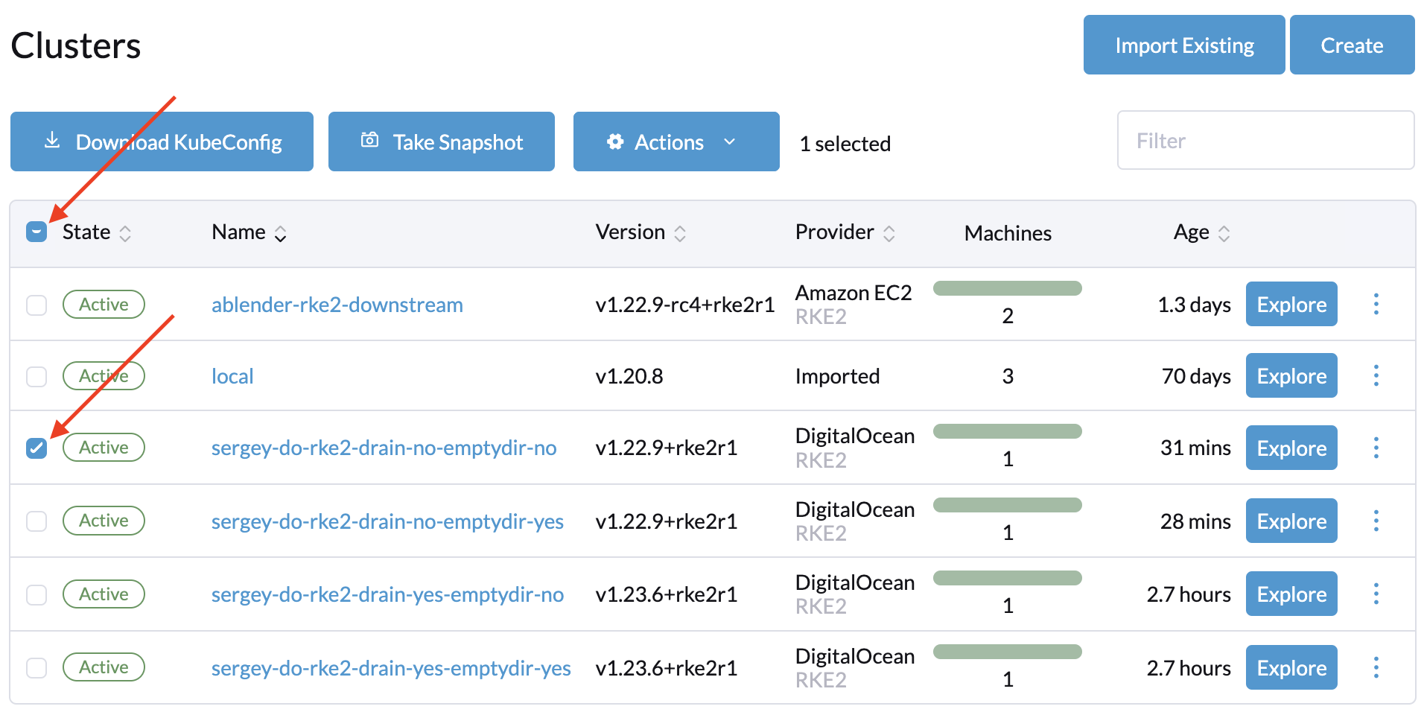Viewport: 1424px width, 715px height.
Task: Open the local cluster link
Action: point(232,376)
